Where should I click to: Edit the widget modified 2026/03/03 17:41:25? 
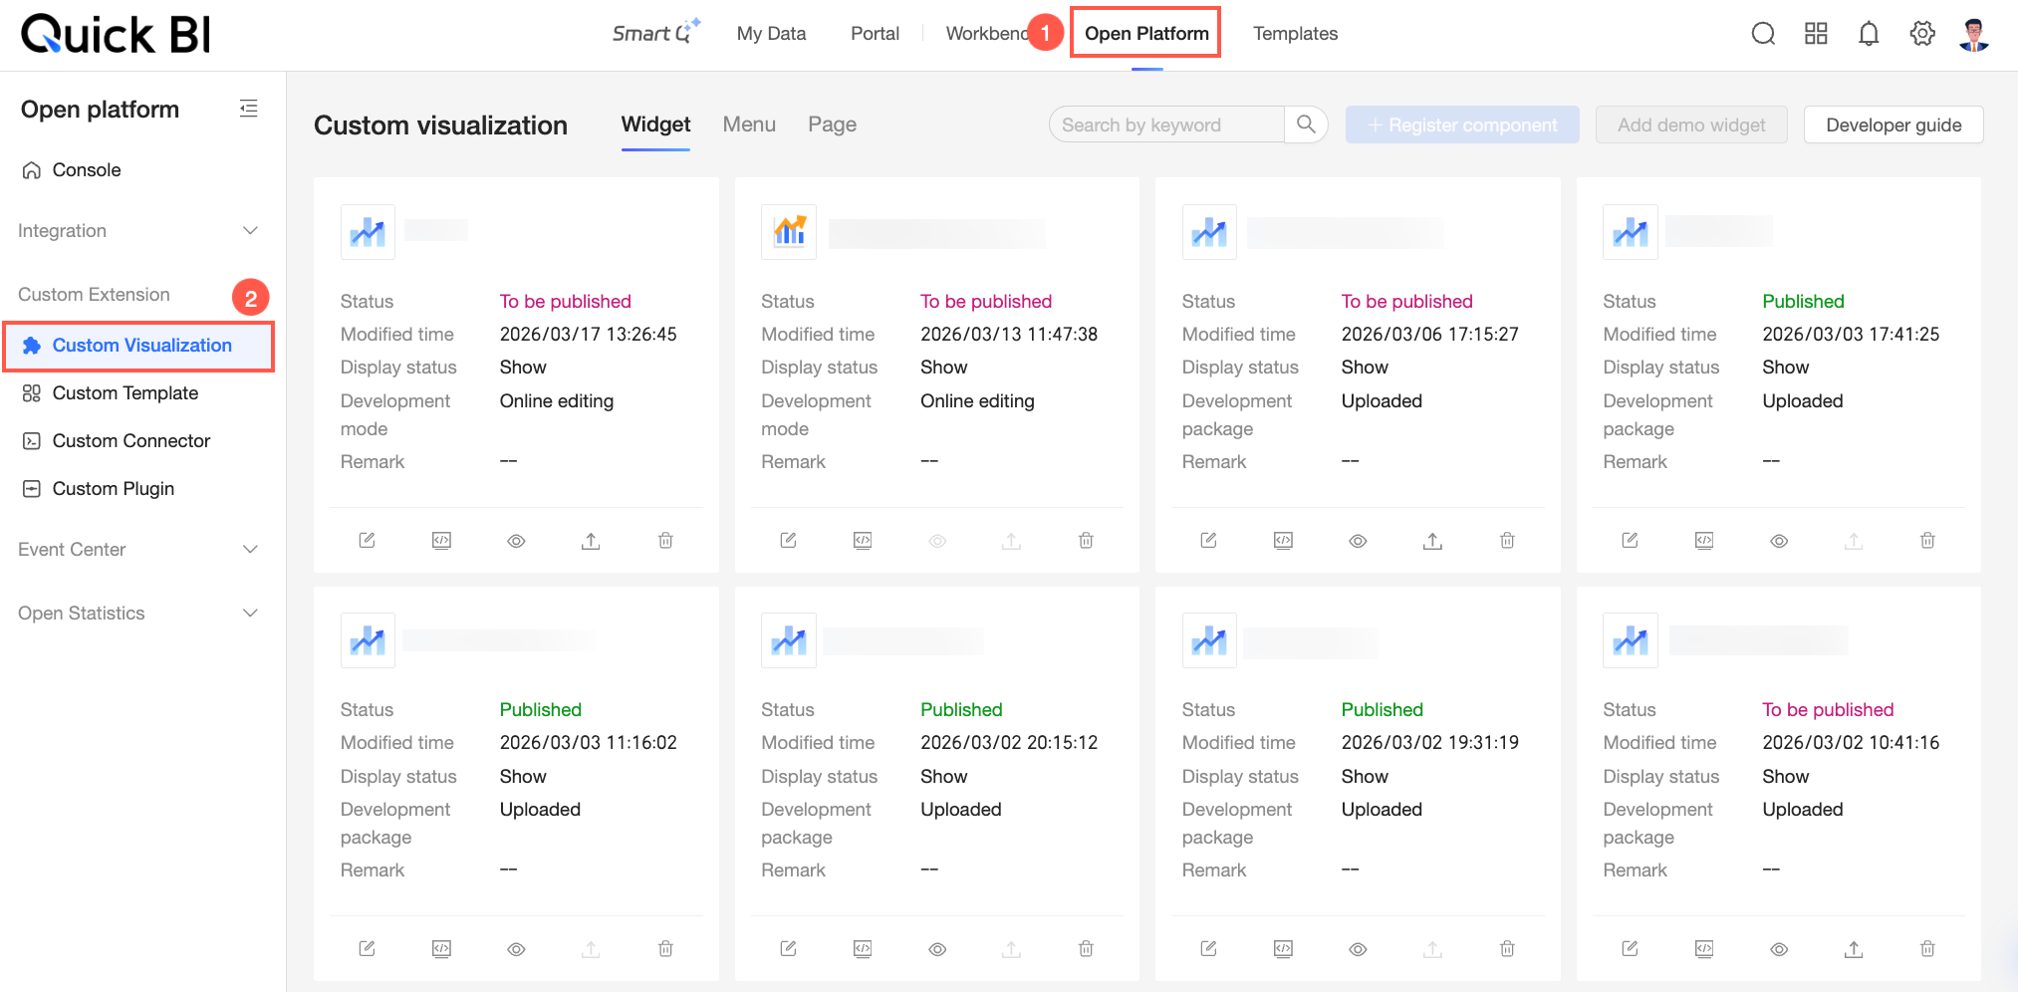tap(1630, 540)
